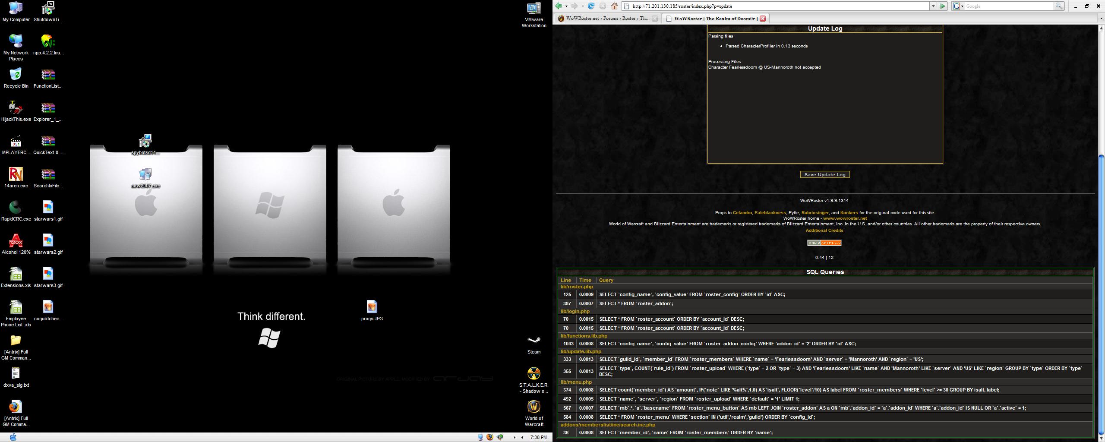Select the HijackThis.exe desktop icon

(x=16, y=111)
